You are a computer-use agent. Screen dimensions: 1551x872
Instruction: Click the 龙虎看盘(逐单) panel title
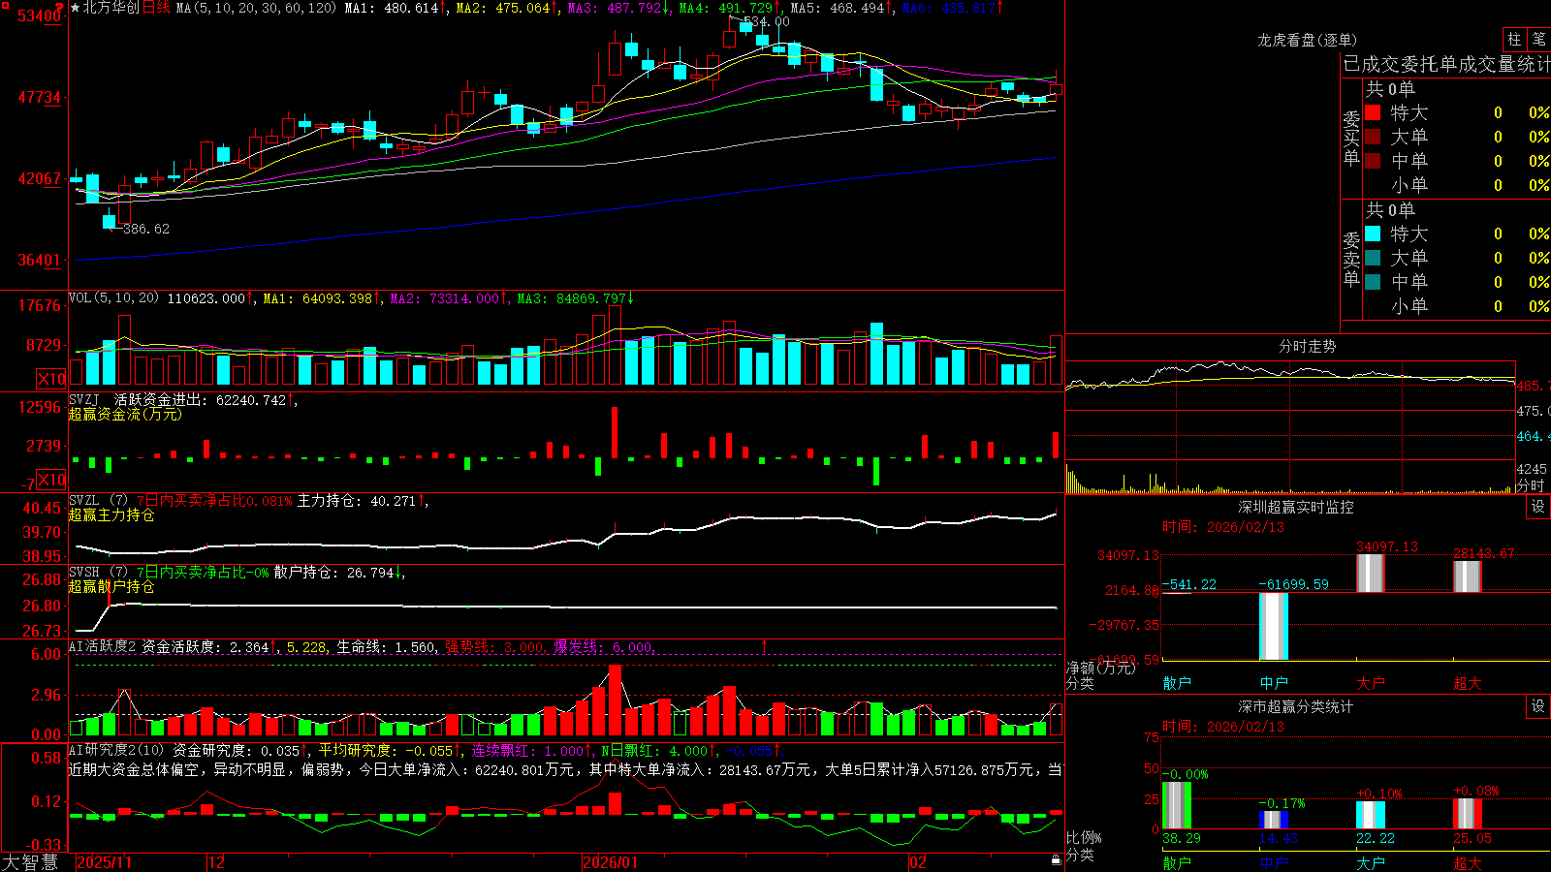point(1307,40)
